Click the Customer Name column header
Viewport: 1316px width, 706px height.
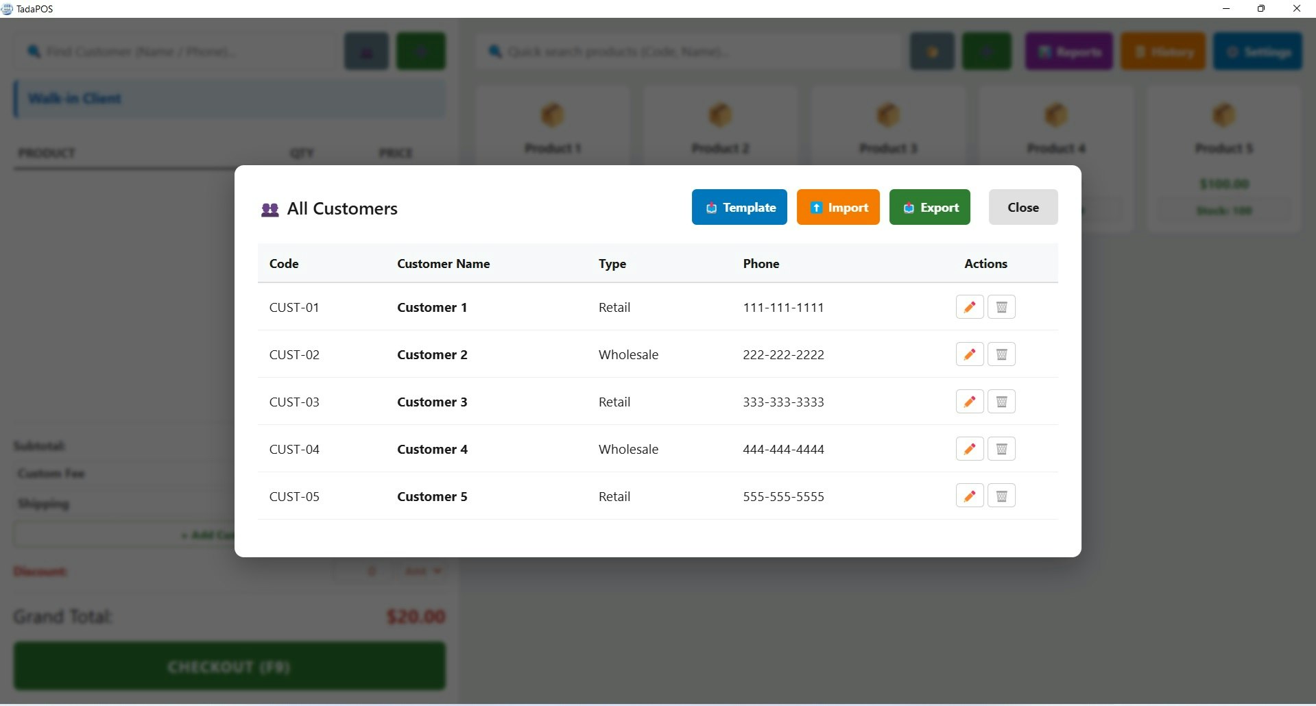coord(443,263)
